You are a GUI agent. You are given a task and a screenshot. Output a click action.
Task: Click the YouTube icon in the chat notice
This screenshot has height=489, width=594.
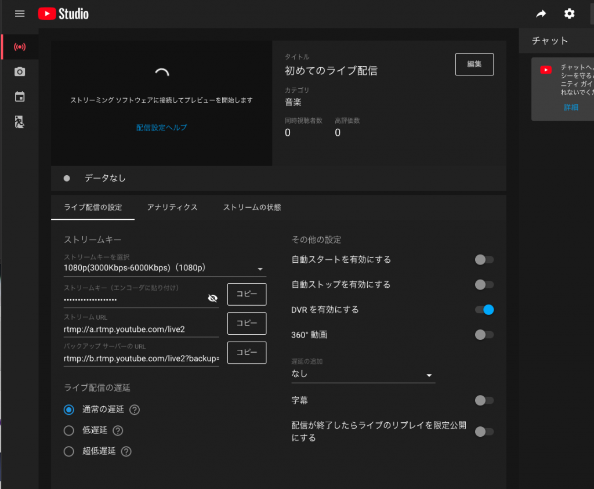(546, 70)
